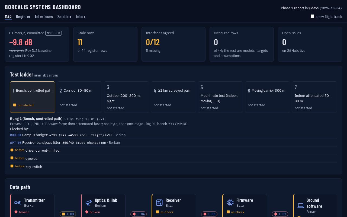Click the I-03 interface badge

(x=68, y=214)
